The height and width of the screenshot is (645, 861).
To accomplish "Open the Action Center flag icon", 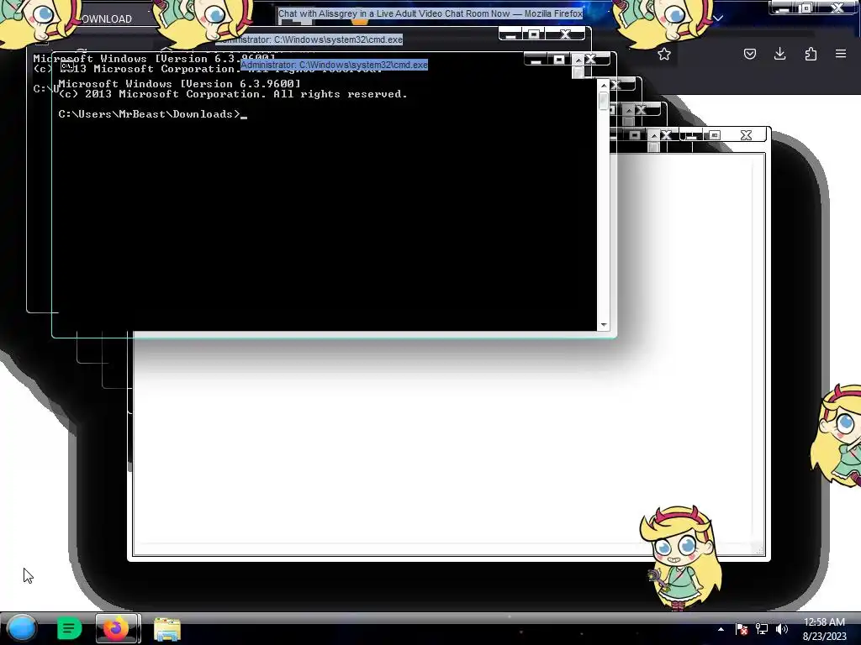I will tap(742, 629).
